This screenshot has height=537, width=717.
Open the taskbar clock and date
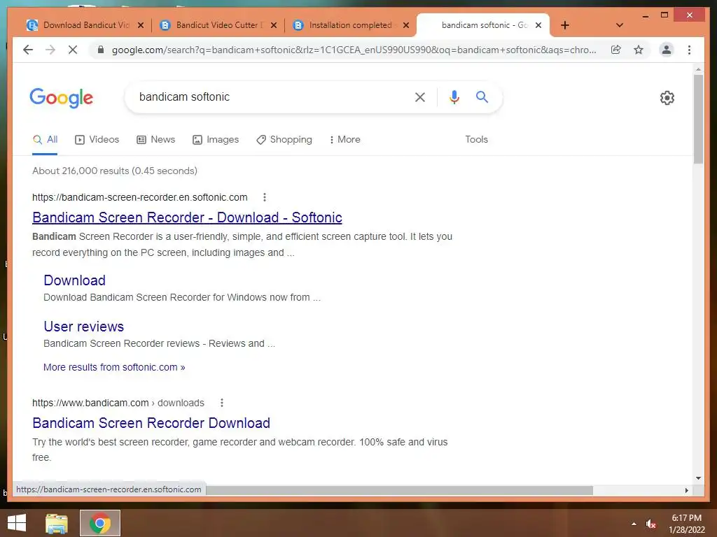point(687,524)
